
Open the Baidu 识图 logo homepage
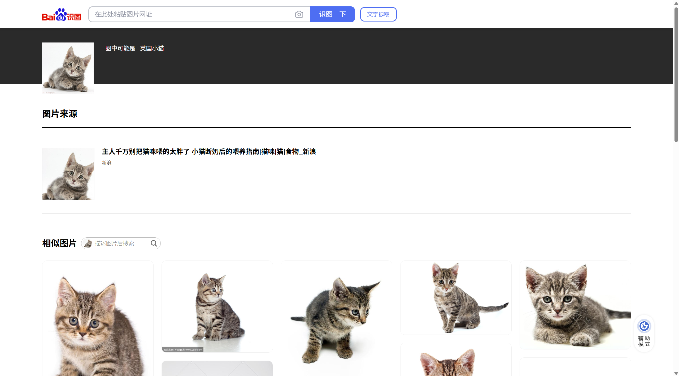61,14
